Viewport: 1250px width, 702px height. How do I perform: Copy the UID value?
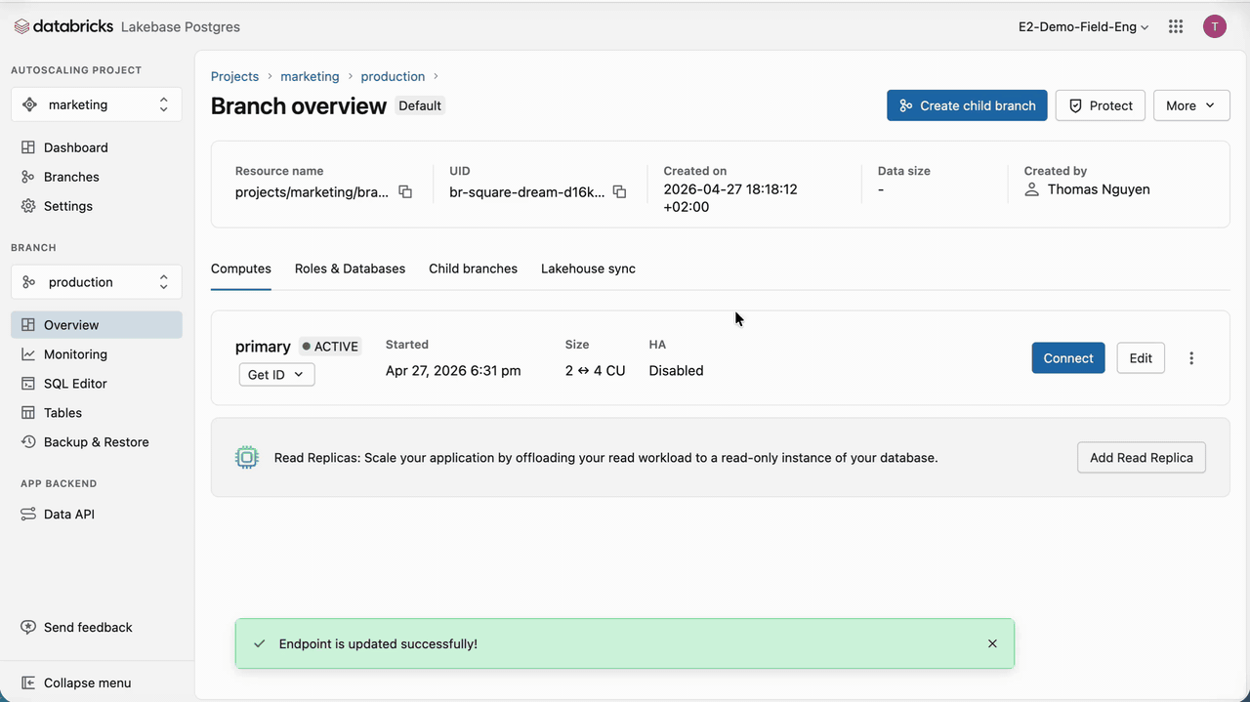[x=619, y=192]
